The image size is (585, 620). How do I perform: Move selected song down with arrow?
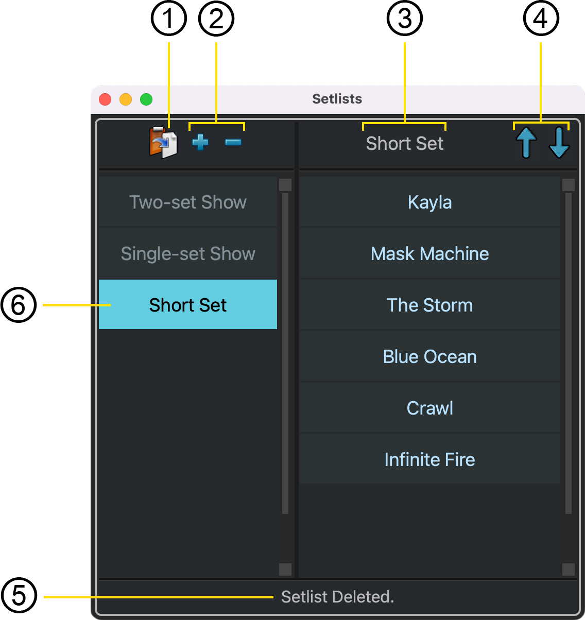[x=559, y=143]
